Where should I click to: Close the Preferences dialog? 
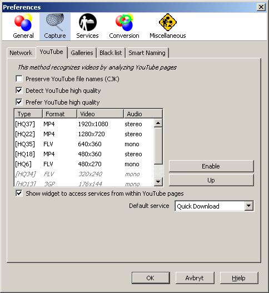[261, 7]
